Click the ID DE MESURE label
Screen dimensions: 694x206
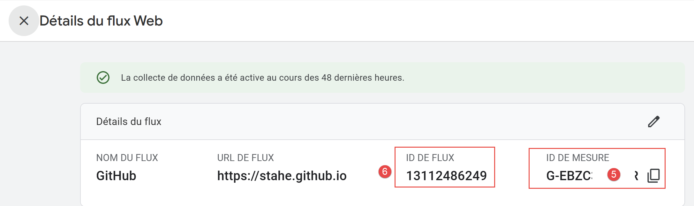tap(577, 158)
